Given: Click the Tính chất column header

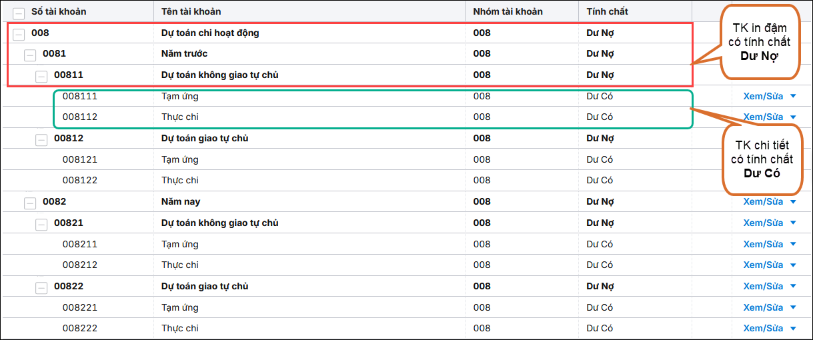Looking at the screenshot, I should [607, 11].
